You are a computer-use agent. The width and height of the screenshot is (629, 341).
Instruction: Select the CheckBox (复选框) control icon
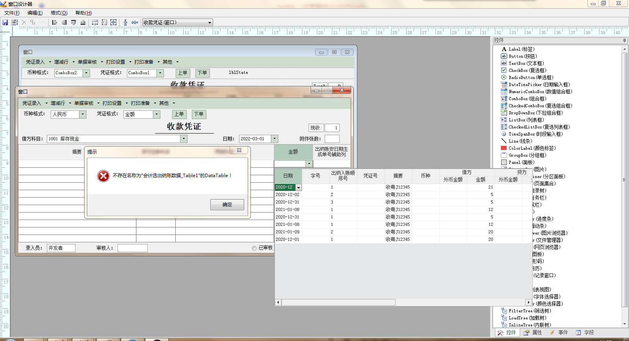click(504, 70)
